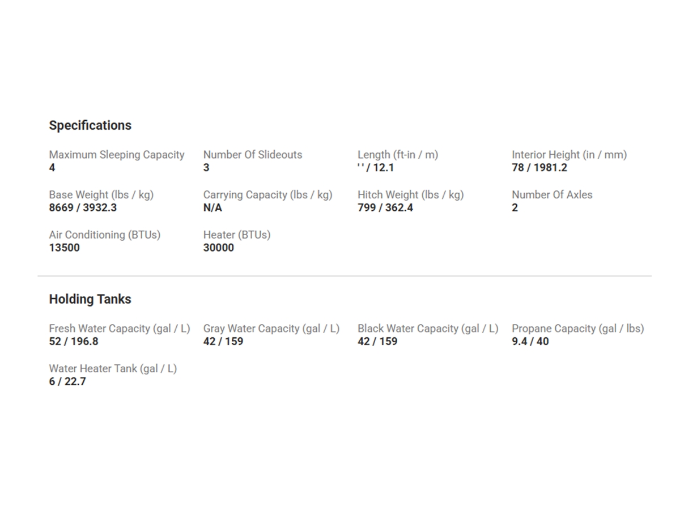Click the air conditioning value 13500
This screenshot has width=680, height=510.
(65, 248)
